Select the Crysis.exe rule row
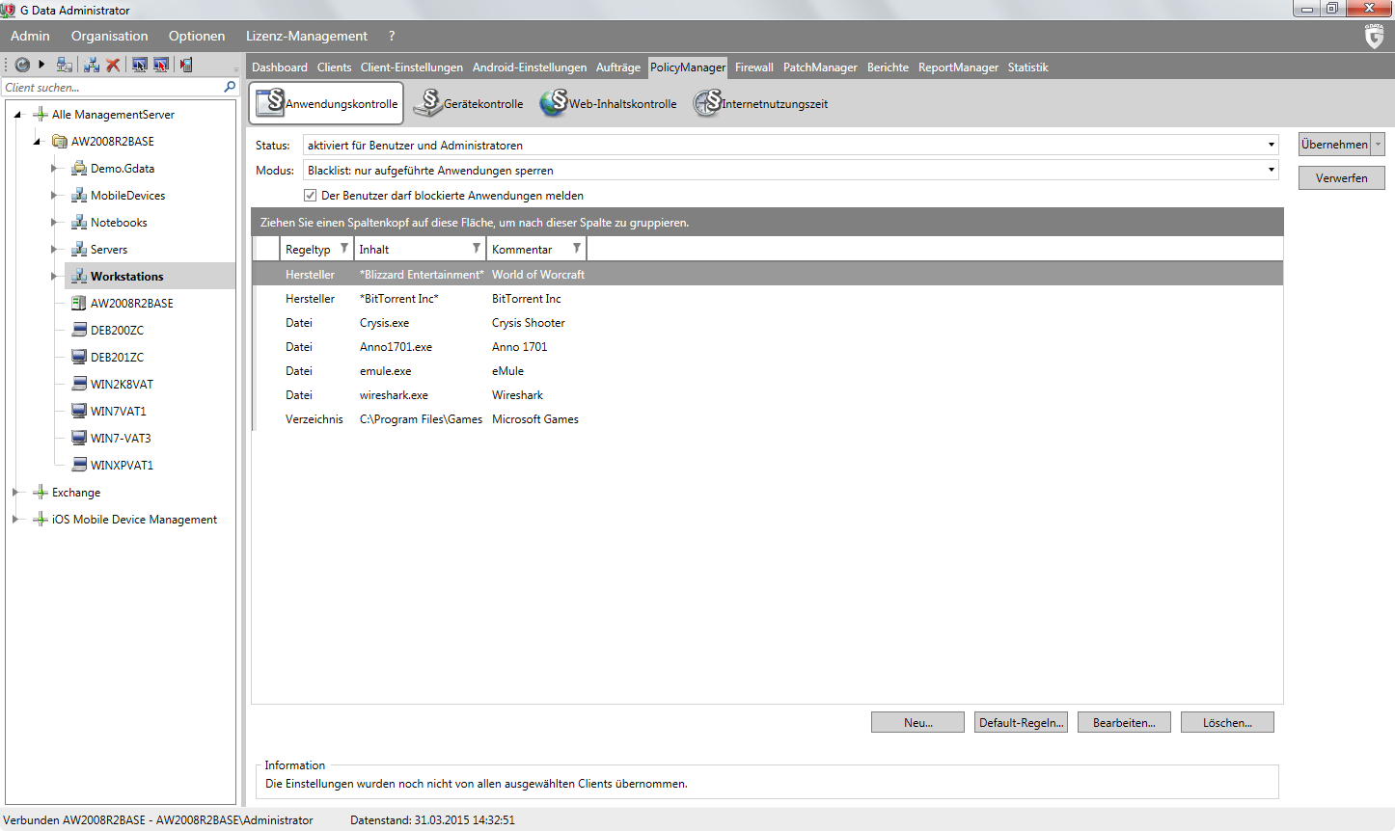 tap(767, 323)
